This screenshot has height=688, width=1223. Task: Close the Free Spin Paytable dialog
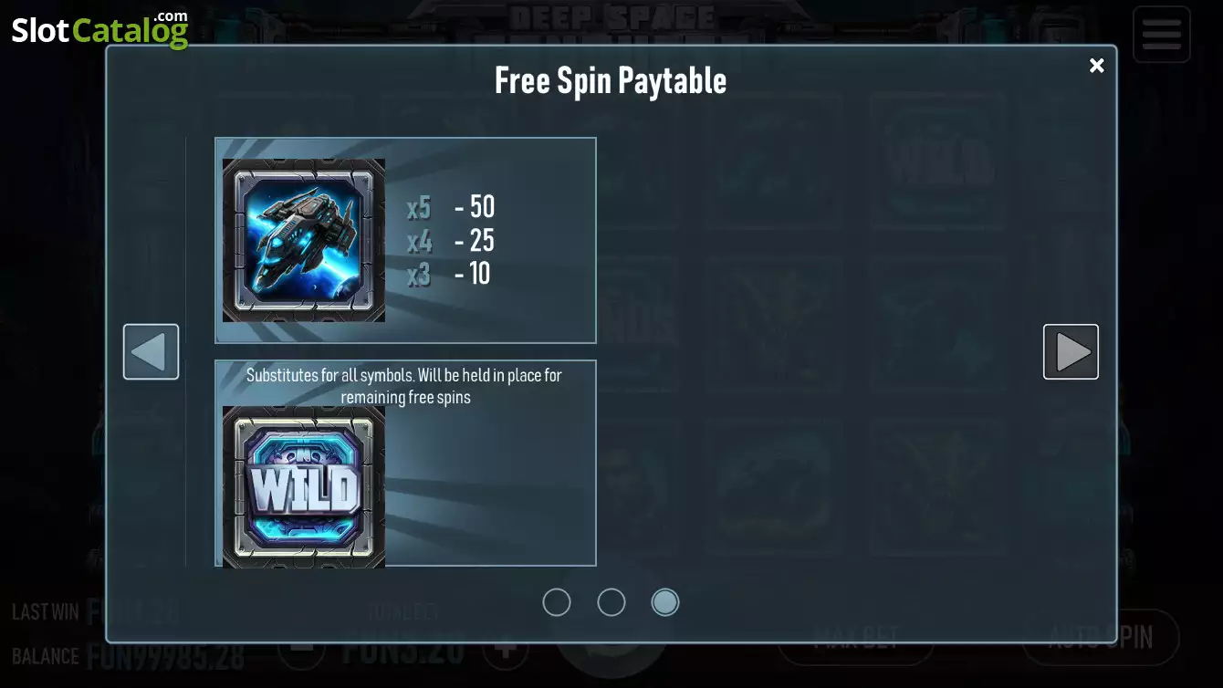[x=1097, y=66]
